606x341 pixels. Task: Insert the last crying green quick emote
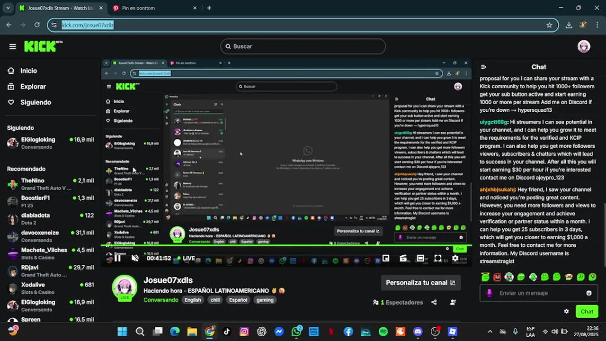coord(592,277)
